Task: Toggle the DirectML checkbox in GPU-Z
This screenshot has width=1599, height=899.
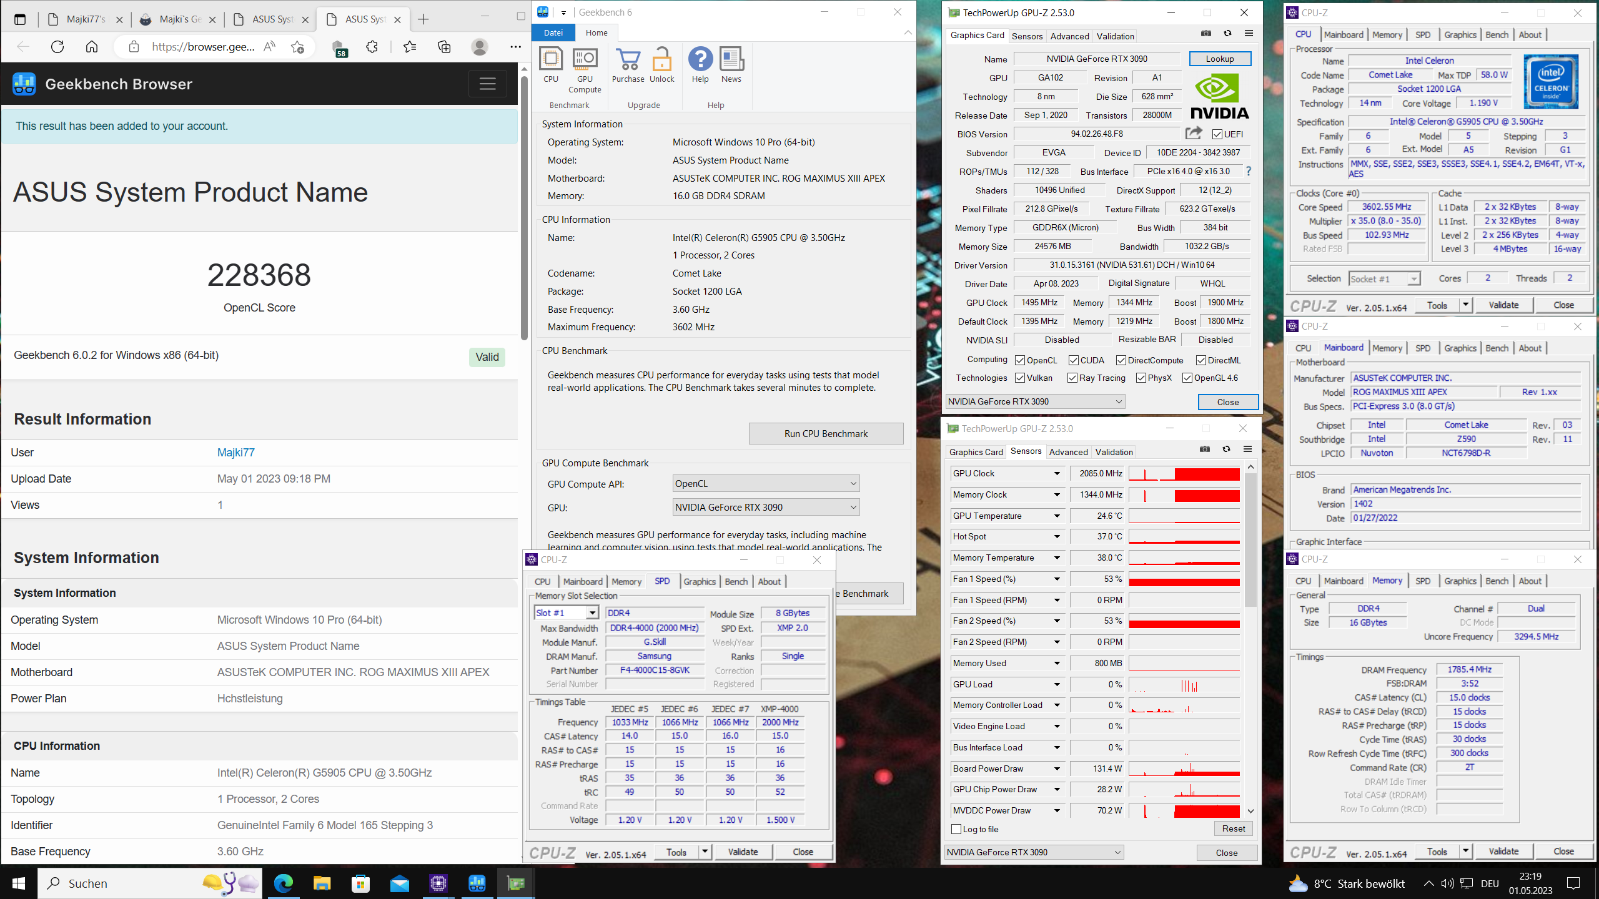Action: 1201,360
